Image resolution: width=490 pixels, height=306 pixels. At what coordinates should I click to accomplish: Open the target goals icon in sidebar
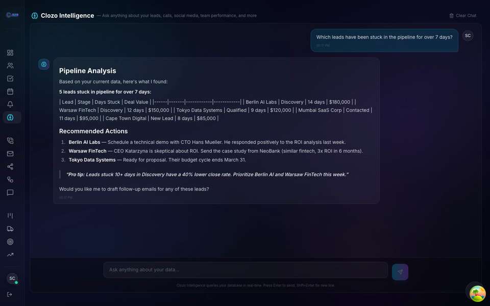pyautogui.click(x=10, y=242)
